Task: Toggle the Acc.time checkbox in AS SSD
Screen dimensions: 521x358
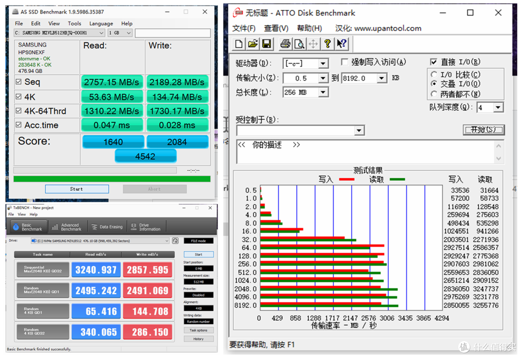Action: tap(19, 125)
